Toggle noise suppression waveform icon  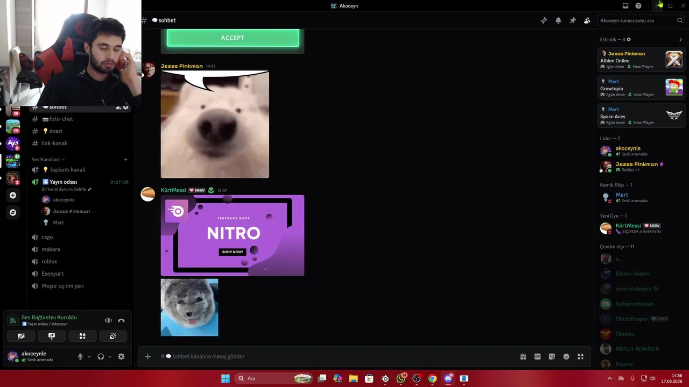pos(108,320)
